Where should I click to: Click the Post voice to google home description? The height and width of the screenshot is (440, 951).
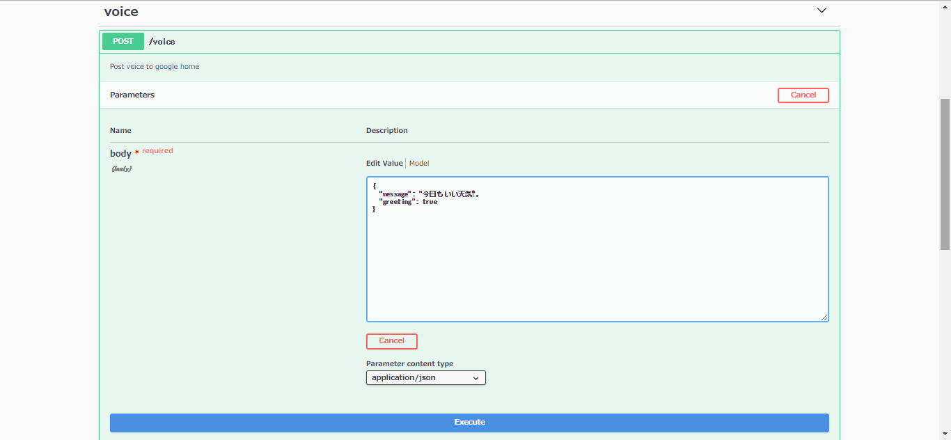(155, 66)
